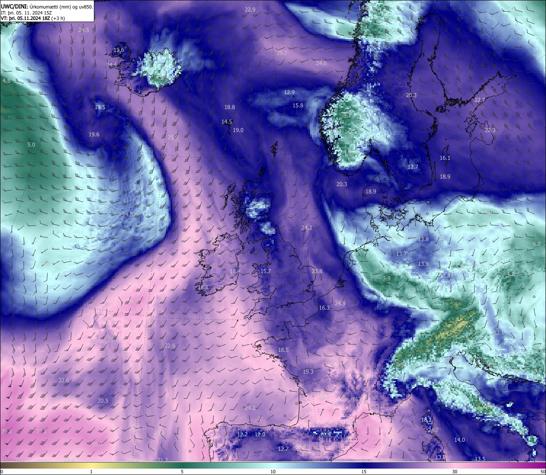Image resolution: width=546 pixels, height=475 pixels.
Task: Click the 24.4 value label
Action: point(111,65)
